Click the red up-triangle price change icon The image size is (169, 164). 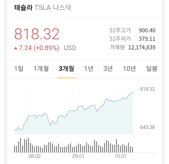coord(16,48)
